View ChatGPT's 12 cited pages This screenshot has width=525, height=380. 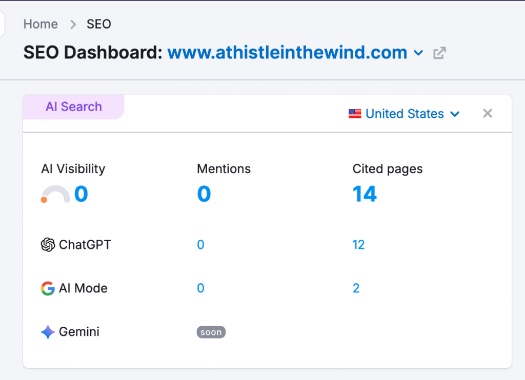point(358,244)
